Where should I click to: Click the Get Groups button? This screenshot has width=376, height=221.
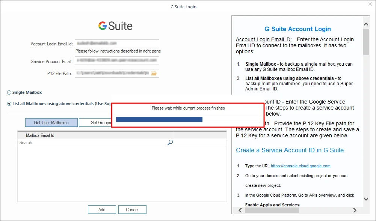95,123
